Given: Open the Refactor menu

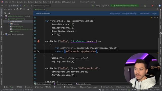Looking at the screenshot, I should click(31, 2).
